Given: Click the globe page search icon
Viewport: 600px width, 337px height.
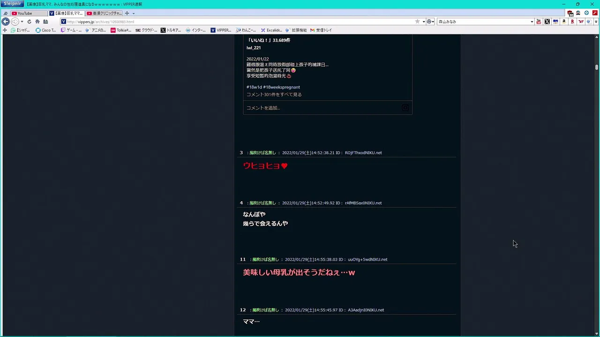Looking at the screenshot, I should pos(589,22).
